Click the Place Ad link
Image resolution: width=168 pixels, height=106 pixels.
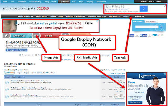click(x=158, y=1)
